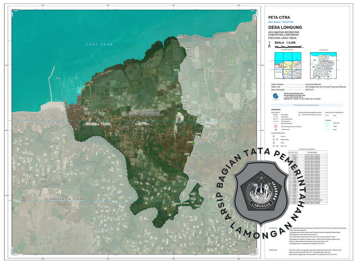Click the Camat office symbol in legend

(x=274, y=143)
